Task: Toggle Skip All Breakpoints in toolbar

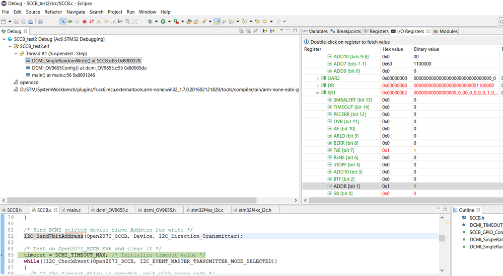Action: [x=63, y=22]
